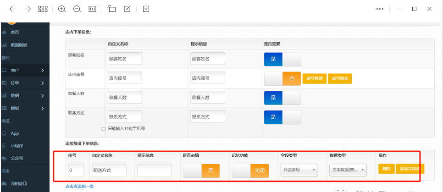Toggle the 店内座号 switch showing 否
This screenshot has height=192, width=443.
point(282,78)
